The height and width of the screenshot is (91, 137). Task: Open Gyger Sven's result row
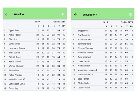pyautogui.click(x=35, y=30)
